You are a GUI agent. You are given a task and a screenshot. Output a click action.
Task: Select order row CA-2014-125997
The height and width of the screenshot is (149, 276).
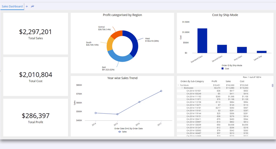pos(213,122)
